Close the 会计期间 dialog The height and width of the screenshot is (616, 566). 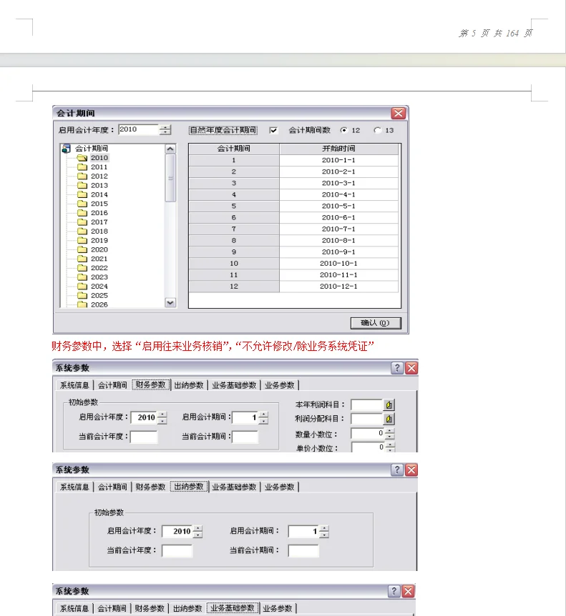(x=399, y=113)
